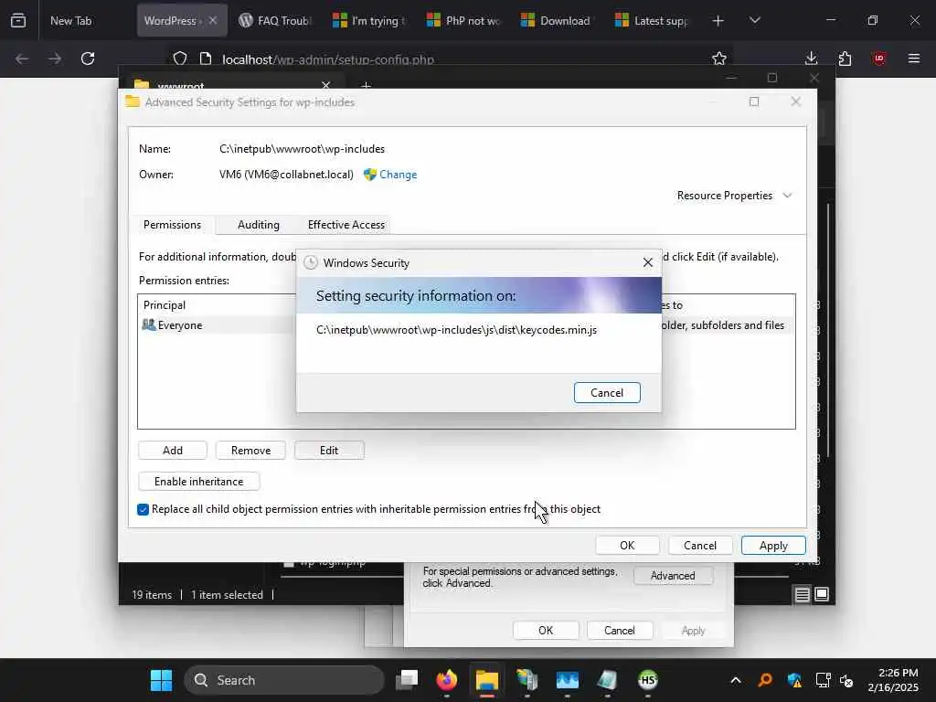Click Advanced button in Properties window
This screenshot has width=936, height=702.
click(x=673, y=576)
